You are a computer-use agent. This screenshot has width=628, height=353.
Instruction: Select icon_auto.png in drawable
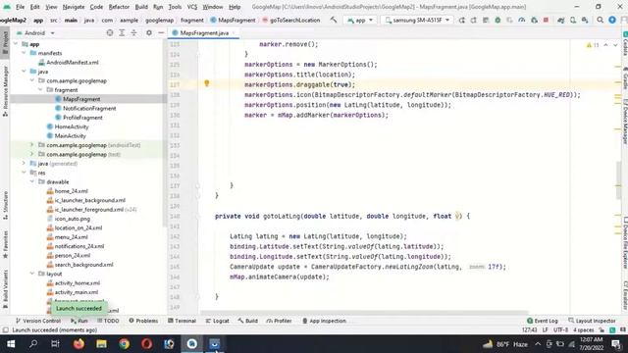[72, 219]
